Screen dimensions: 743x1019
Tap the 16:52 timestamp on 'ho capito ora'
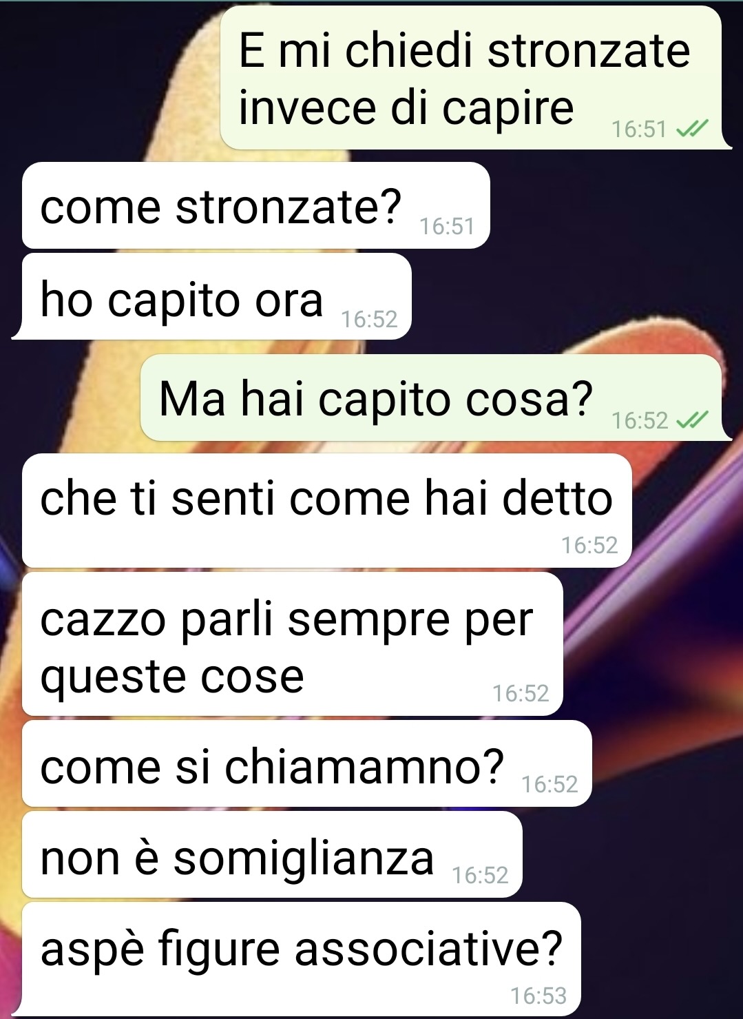370,319
